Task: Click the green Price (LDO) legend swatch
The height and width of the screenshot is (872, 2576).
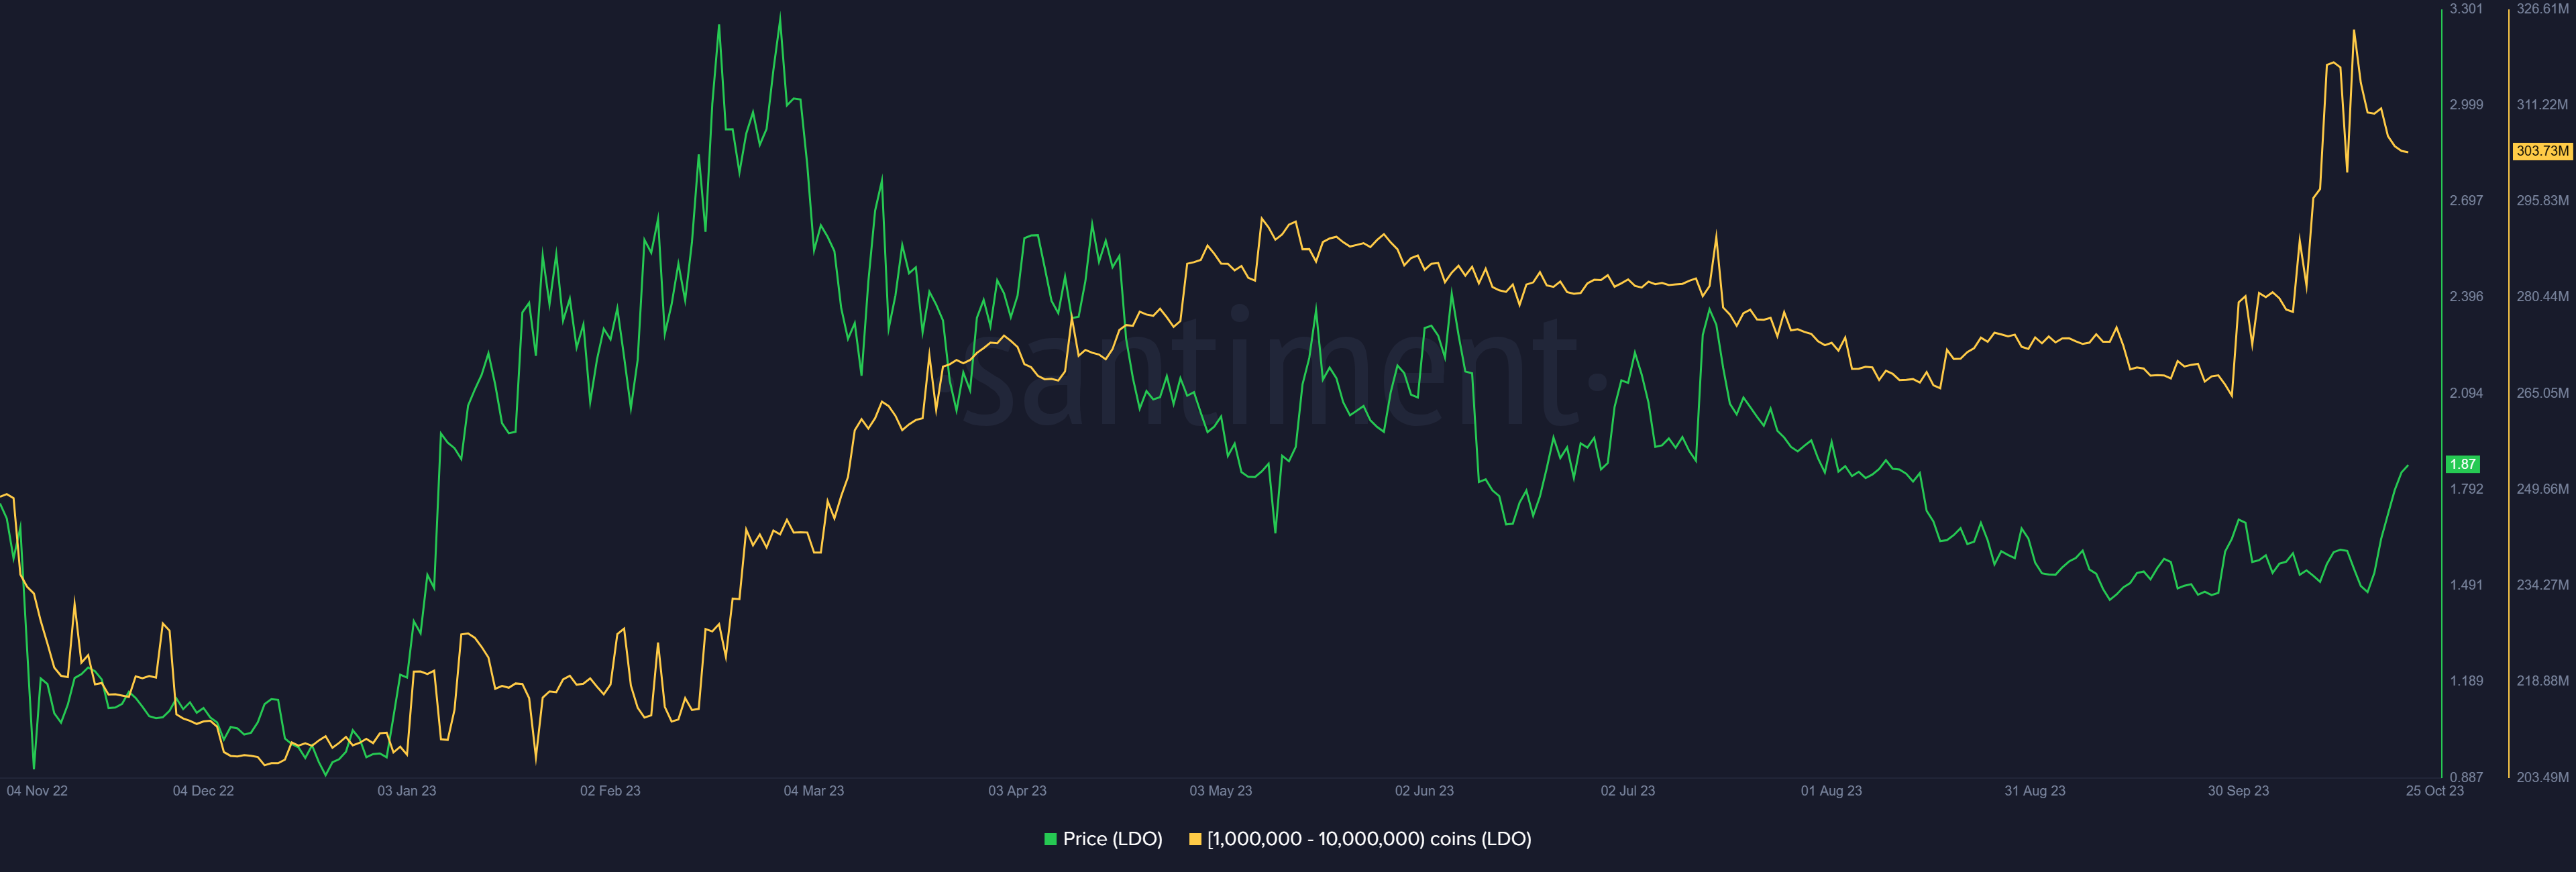Action: (x=1050, y=839)
